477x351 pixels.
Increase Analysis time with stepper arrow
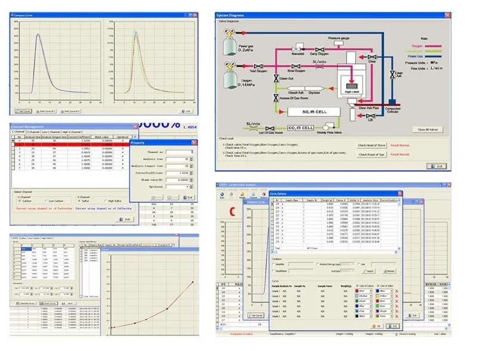click(191, 158)
